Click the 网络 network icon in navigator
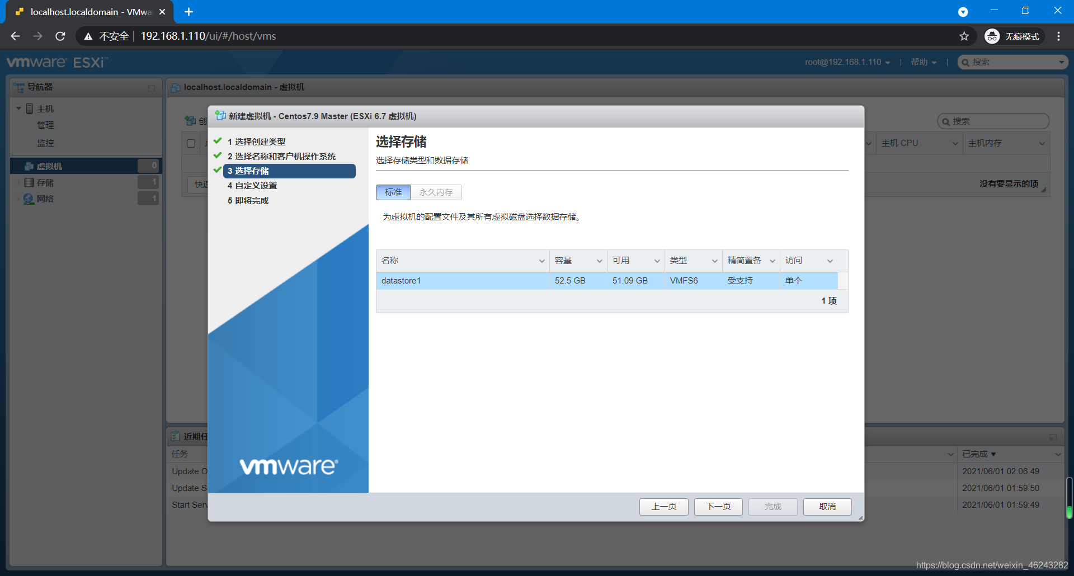 (x=29, y=199)
